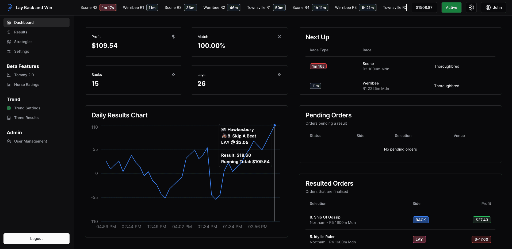512x249 pixels.
Task: Click the chart icon next to Tommy 2.0
Action: pos(9,75)
